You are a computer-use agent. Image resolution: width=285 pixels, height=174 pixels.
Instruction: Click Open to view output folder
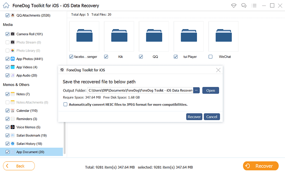tap(211, 90)
